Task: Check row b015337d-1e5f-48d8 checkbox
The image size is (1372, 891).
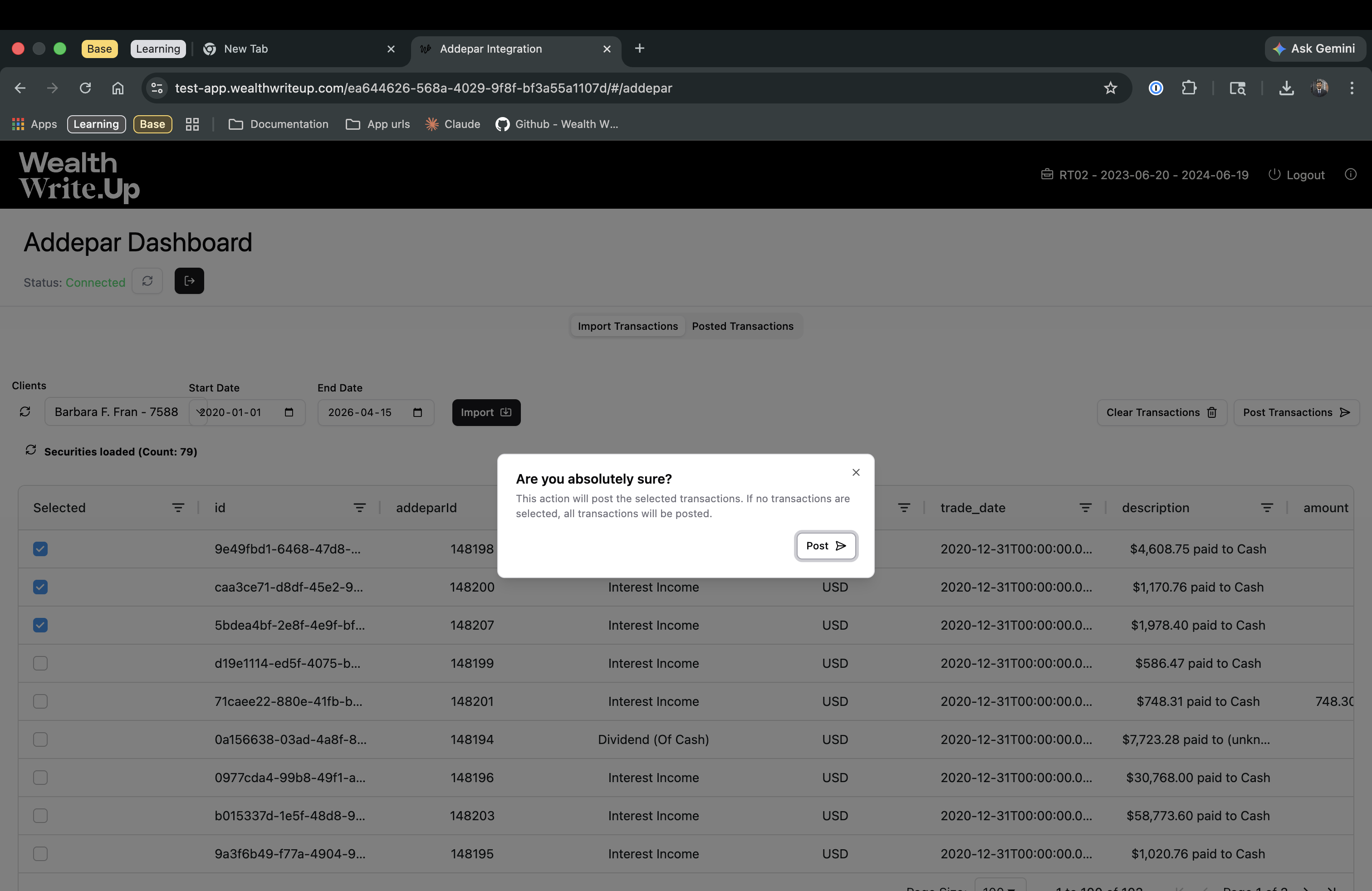Action: pos(40,816)
